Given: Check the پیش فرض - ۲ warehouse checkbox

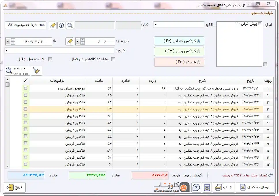Looking at the screenshot, I should (x=260, y=24).
